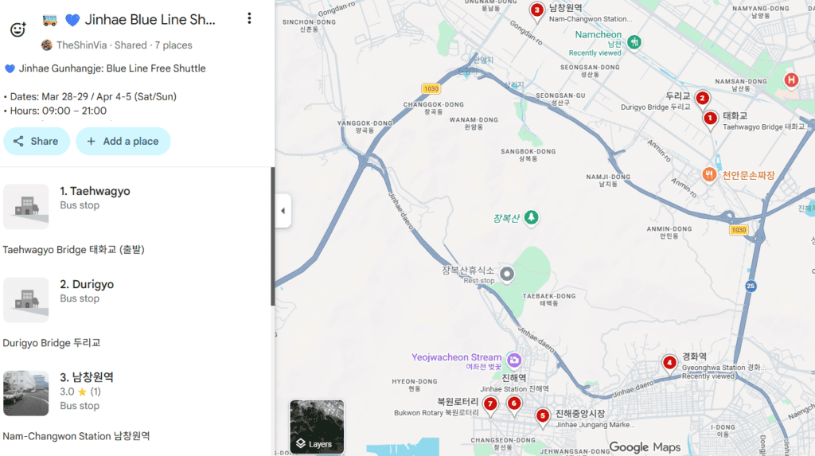
Task: Select pin 7 at Bukwon Rotary
Action: (490, 404)
